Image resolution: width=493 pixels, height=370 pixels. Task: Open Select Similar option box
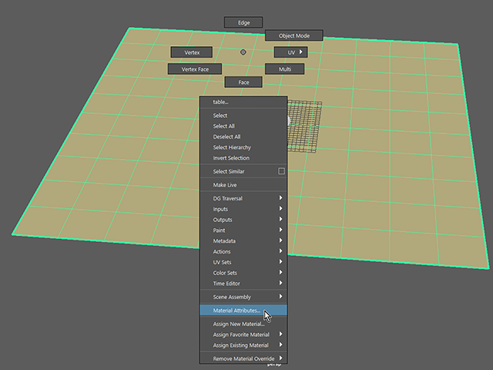[281, 171]
